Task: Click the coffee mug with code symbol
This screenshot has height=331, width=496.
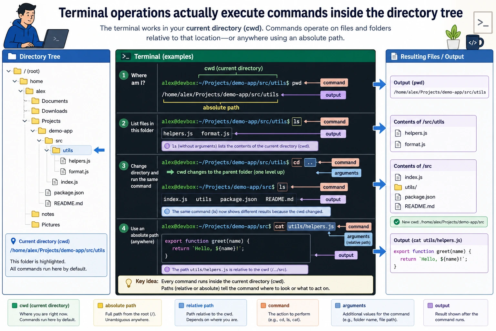Action: pyautogui.click(x=474, y=42)
